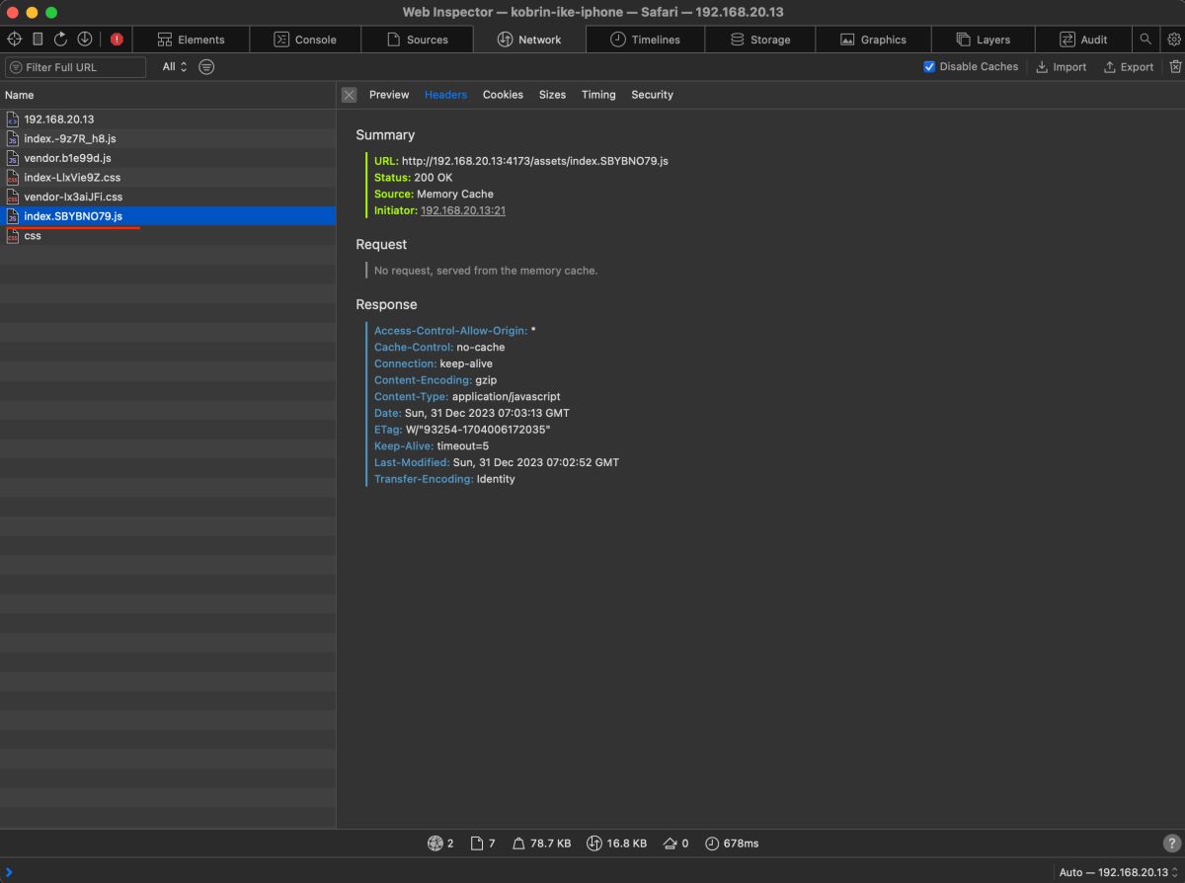The width and height of the screenshot is (1185, 883).
Task: Click the Cache-Control no-cache header
Action: (x=439, y=348)
